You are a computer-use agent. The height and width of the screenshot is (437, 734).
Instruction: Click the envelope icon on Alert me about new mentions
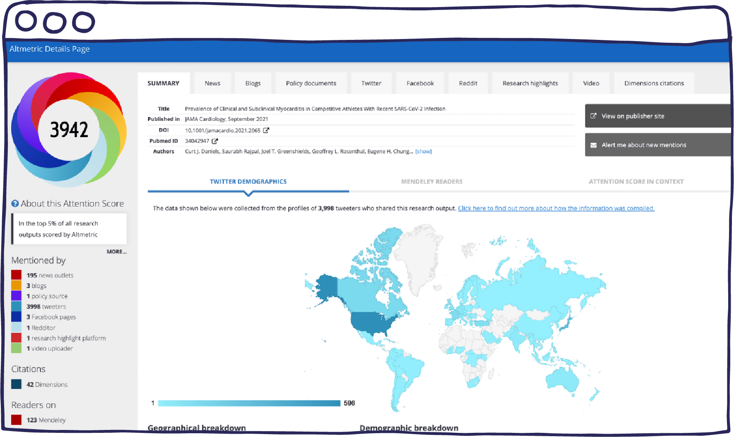click(x=594, y=145)
